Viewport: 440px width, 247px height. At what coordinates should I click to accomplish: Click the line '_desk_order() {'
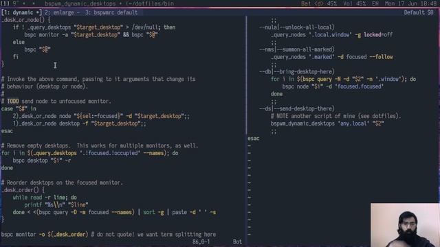pos(23,190)
